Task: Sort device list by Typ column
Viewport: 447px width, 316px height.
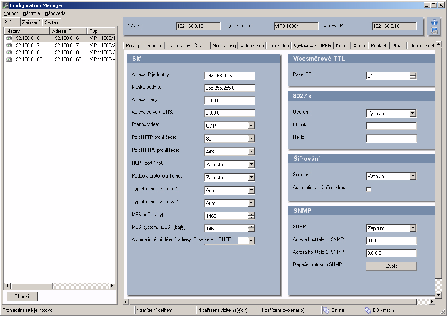Action: [x=101, y=31]
